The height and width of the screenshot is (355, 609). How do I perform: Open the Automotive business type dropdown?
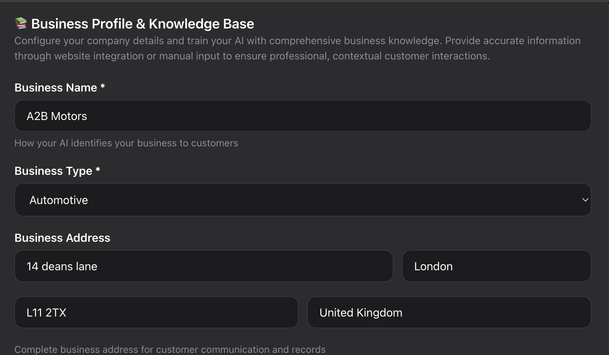click(x=303, y=200)
